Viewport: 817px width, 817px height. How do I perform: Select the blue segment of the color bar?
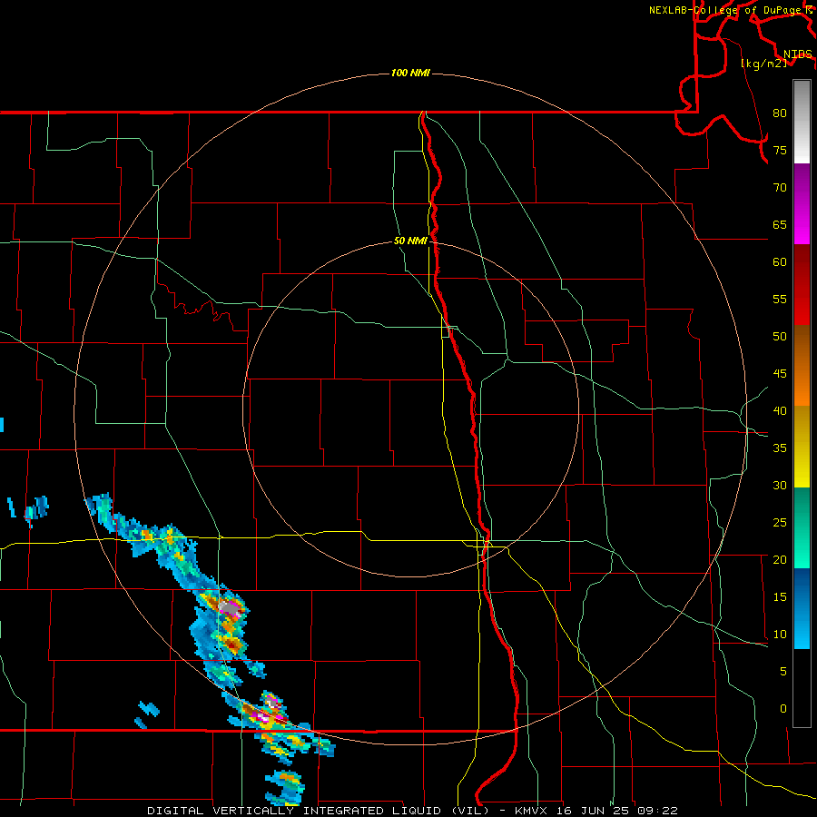[x=802, y=608]
